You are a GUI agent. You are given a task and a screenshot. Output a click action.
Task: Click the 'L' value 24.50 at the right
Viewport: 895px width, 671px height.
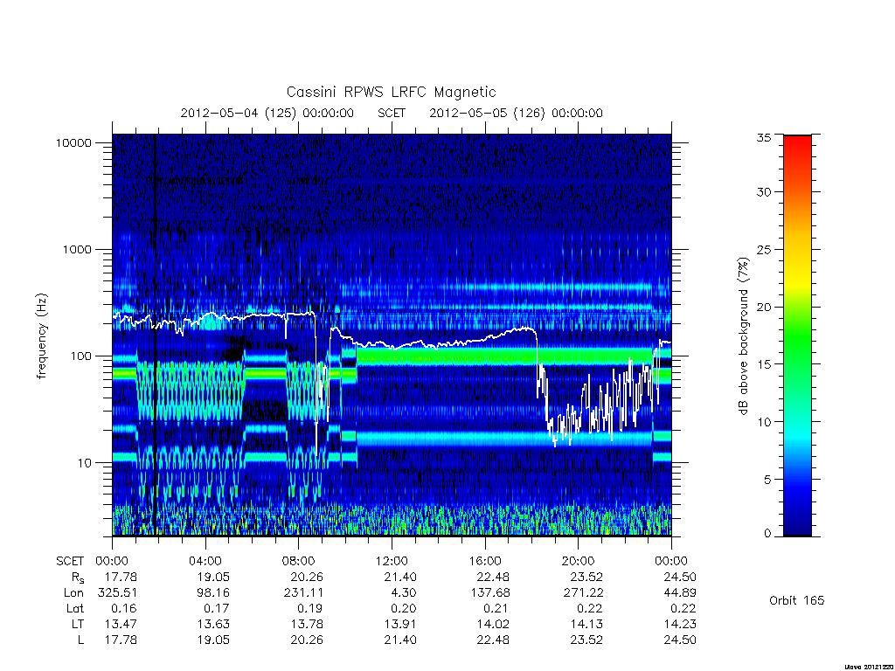point(680,640)
